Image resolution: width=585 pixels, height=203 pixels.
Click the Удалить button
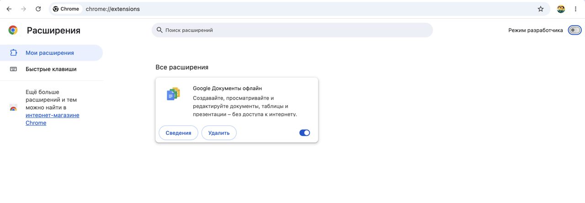[x=219, y=133]
